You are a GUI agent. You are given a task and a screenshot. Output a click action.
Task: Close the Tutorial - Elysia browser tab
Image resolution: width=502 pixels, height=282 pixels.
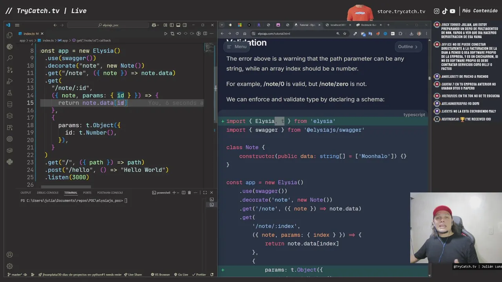pyautogui.click(x=319, y=25)
